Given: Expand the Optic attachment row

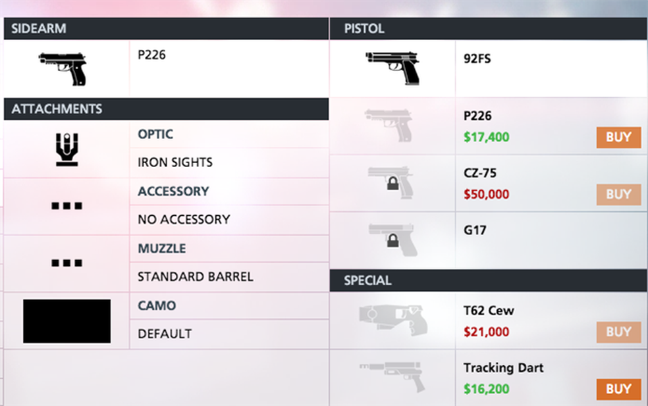Looking at the screenshot, I should [x=155, y=134].
